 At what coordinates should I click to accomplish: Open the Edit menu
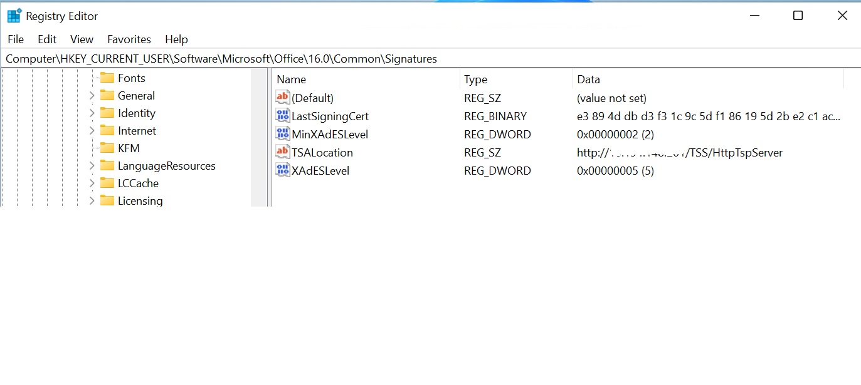click(x=46, y=39)
